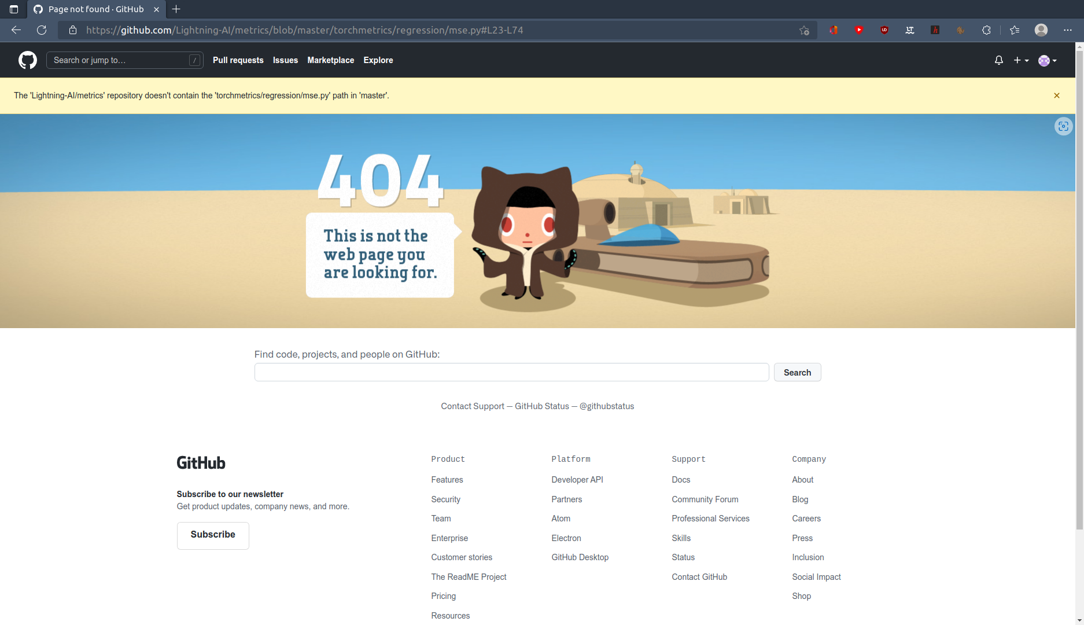The width and height of the screenshot is (1084, 625).
Task: Dismiss the yellow path-not-found banner
Action: pyautogui.click(x=1057, y=95)
